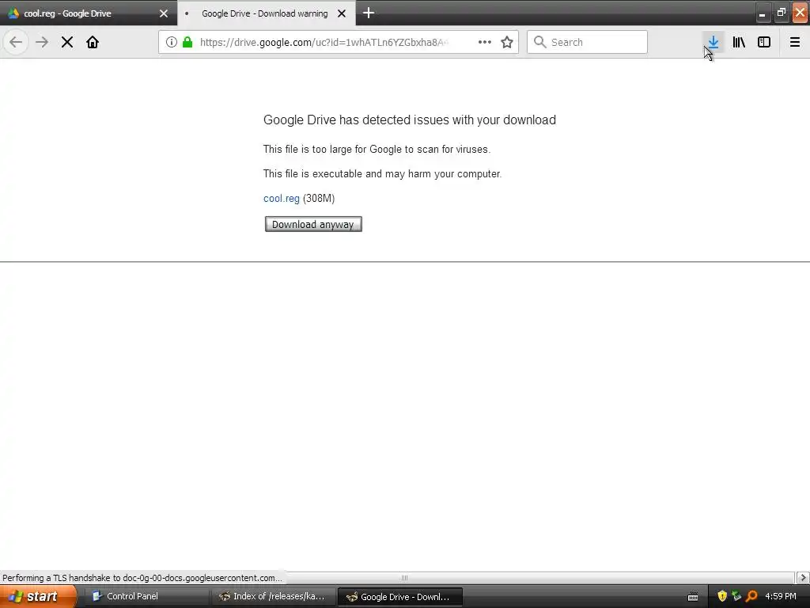This screenshot has width=810, height=608.
Task: Click the green padlock security icon
Action: pos(187,42)
